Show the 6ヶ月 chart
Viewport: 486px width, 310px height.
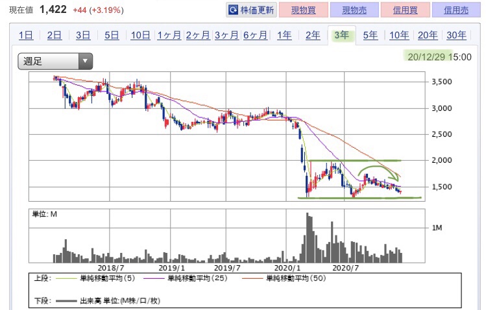tap(255, 35)
